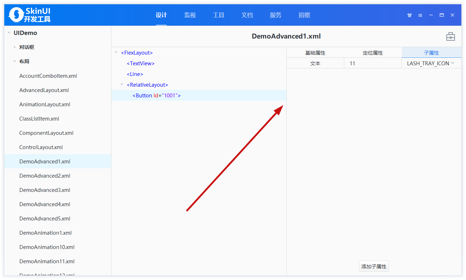Open ComponentLayout.xml
The height and width of the screenshot is (280, 466).
[x=46, y=133]
